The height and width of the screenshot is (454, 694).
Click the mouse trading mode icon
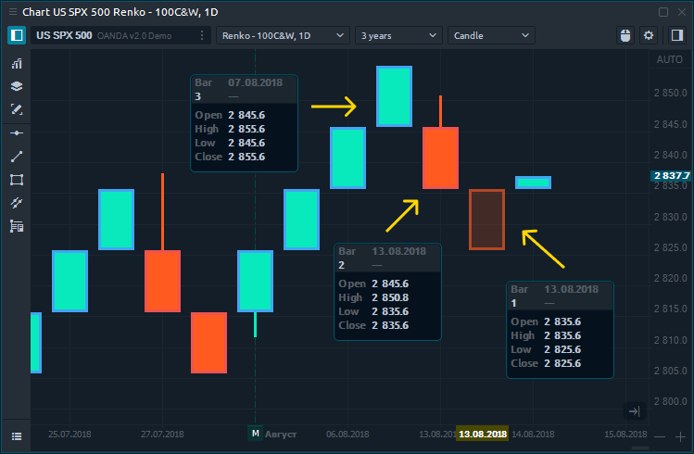pyautogui.click(x=625, y=35)
